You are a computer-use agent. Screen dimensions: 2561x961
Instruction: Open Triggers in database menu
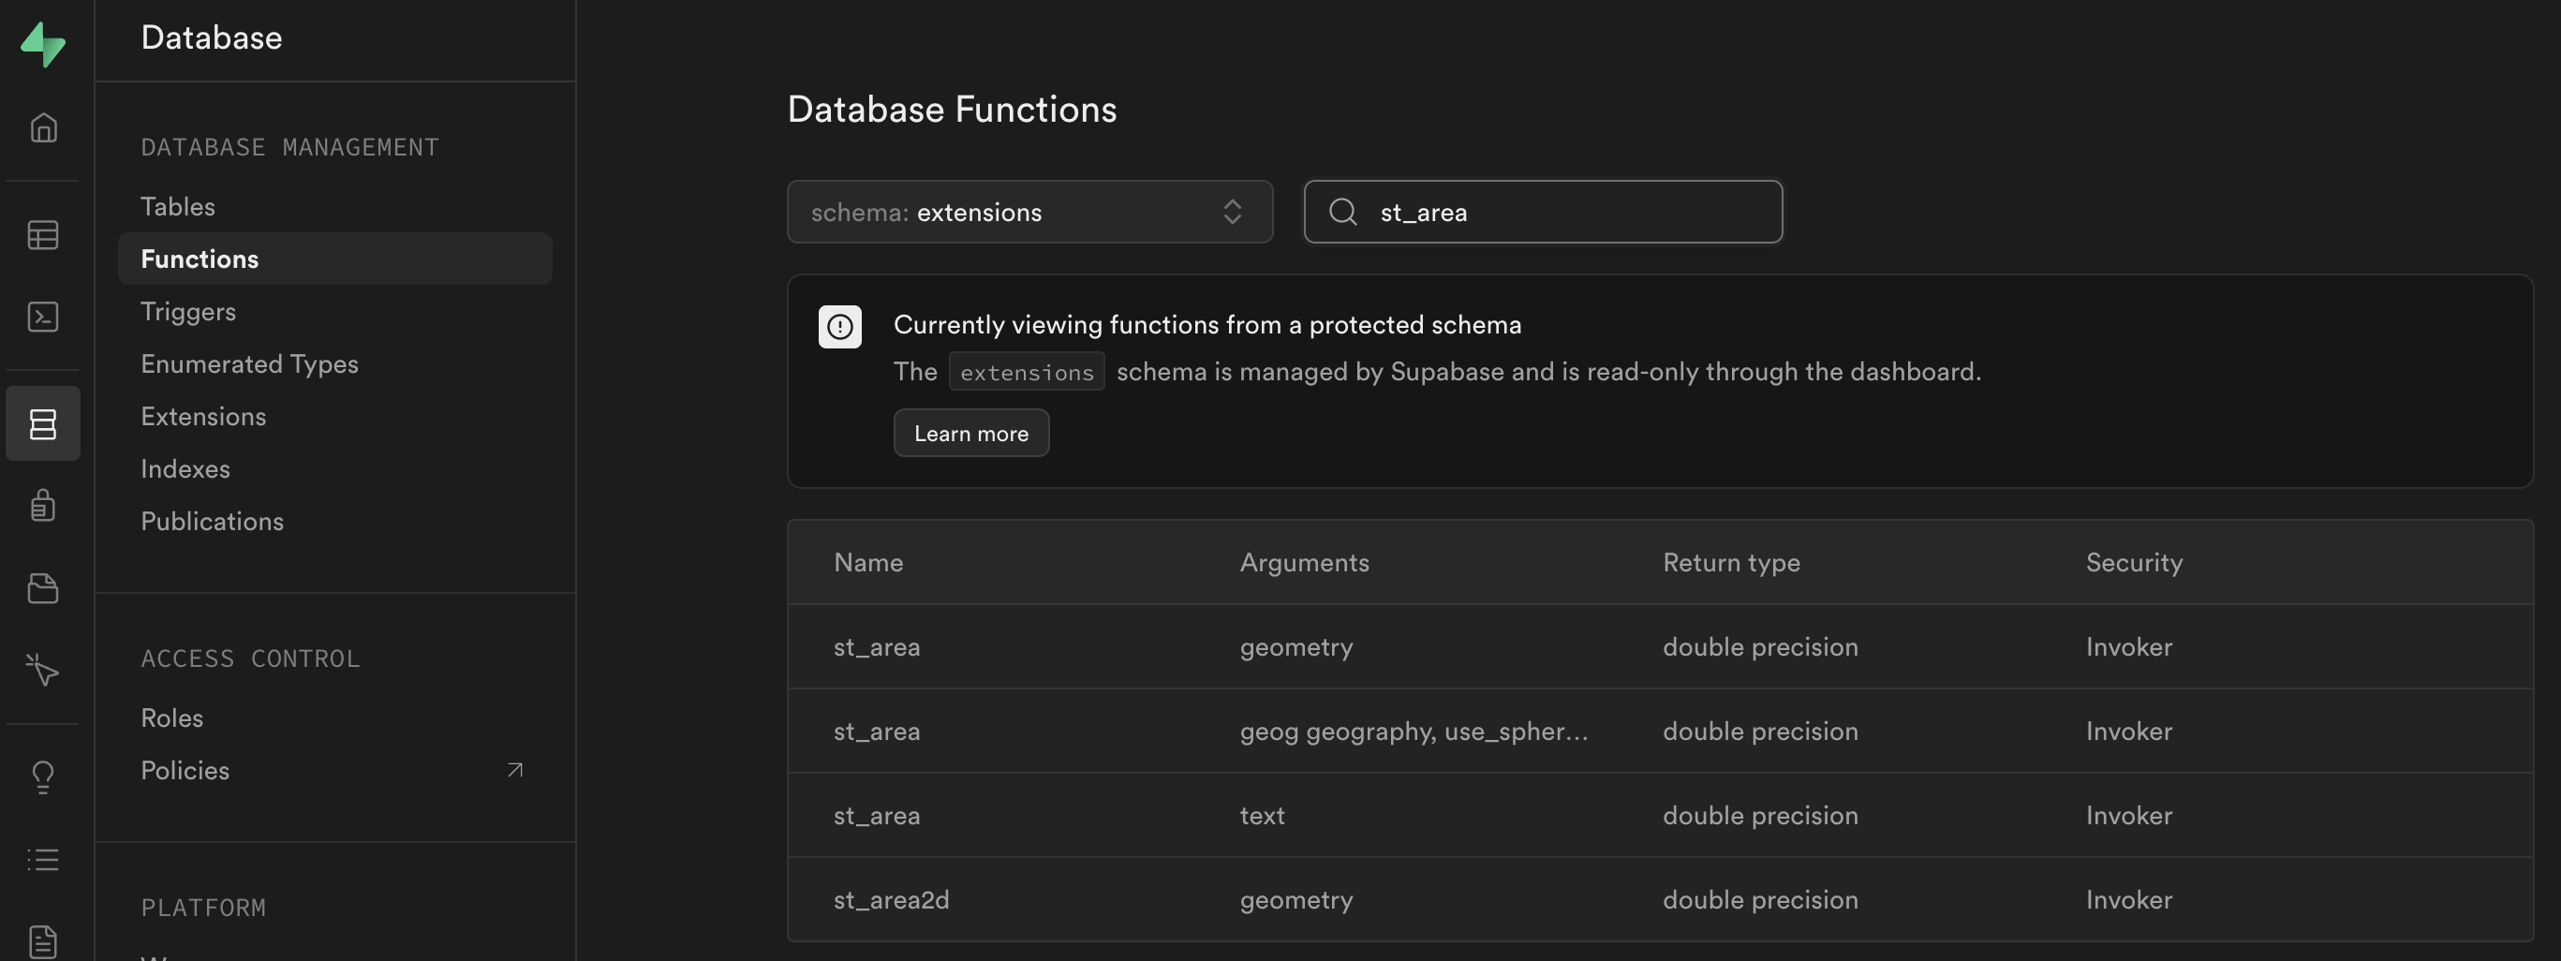click(x=188, y=312)
